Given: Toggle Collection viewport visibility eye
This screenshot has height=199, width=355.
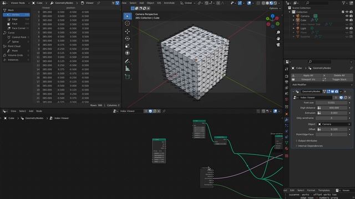Looking at the screenshot, I should pyautogui.click(x=347, y=12).
